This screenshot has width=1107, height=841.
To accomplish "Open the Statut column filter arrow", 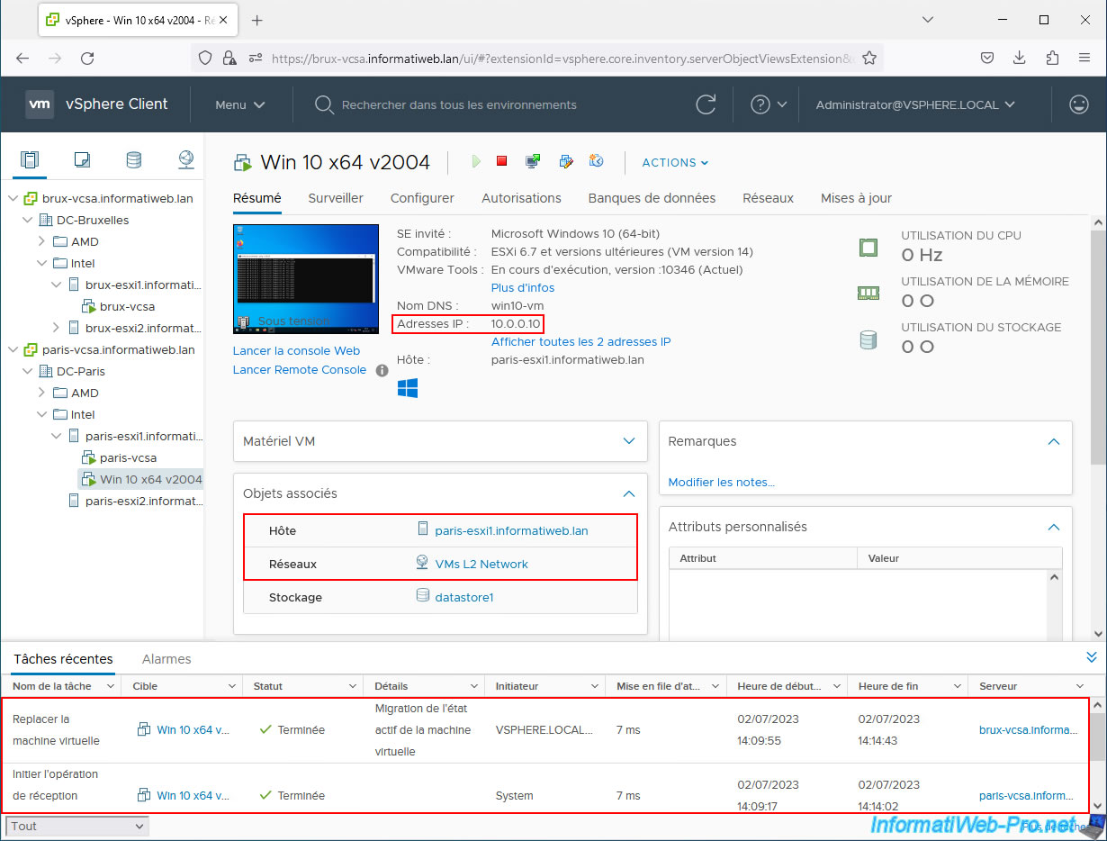I will (x=352, y=687).
